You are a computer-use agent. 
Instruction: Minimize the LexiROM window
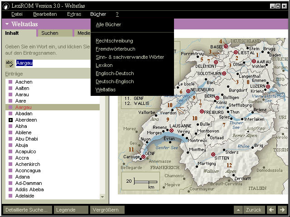[x=272, y=6]
